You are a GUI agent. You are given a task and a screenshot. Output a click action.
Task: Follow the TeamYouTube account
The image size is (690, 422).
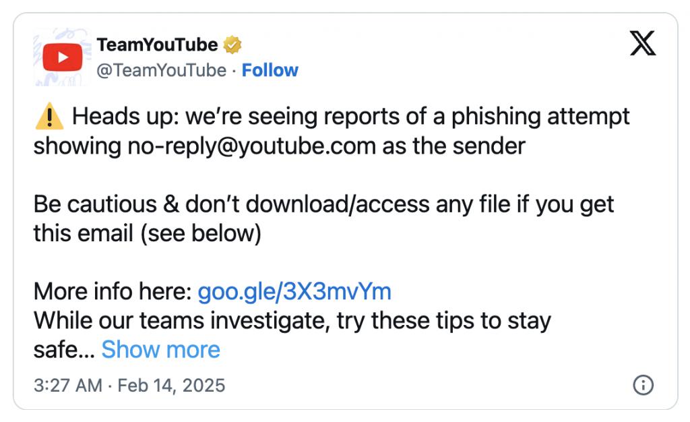270,70
